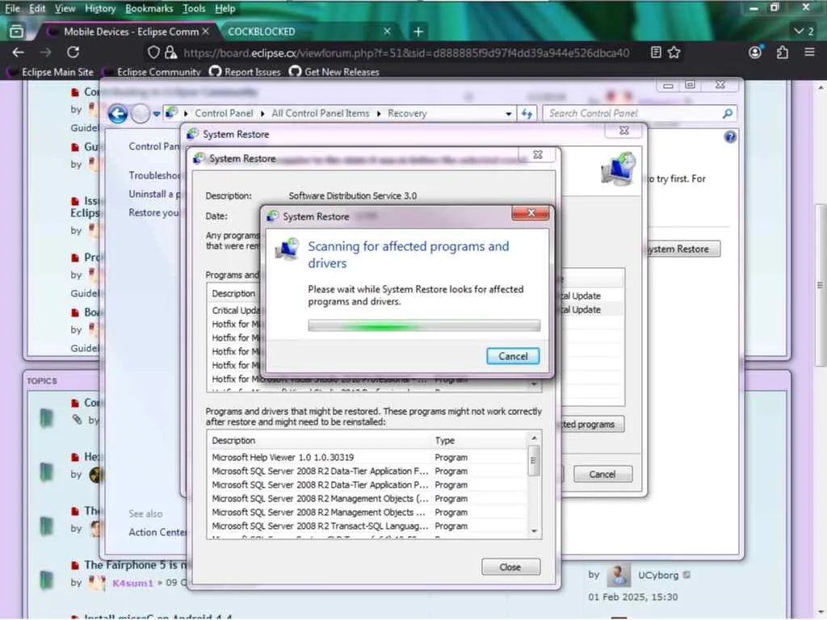This screenshot has width=827, height=620.
Task: Open the browser Edit menu
Action: click(37, 8)
